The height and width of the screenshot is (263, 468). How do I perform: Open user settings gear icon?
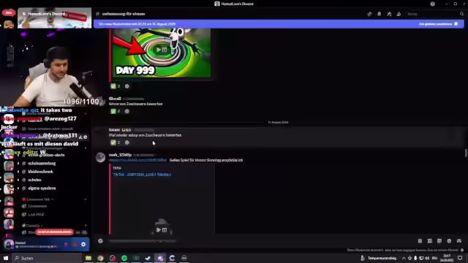pyautogui.click(x=83, y=244)
